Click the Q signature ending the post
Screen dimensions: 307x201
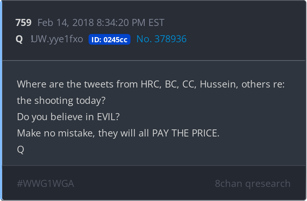click(x=21, y=149)
